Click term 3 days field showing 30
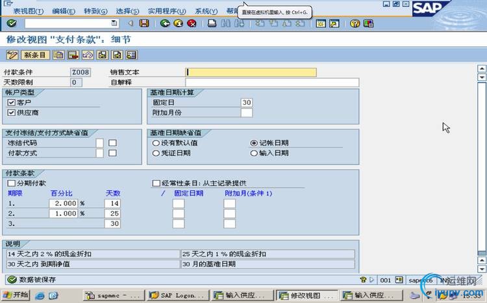This screenshot has height=303, width=487. [112, 223]
